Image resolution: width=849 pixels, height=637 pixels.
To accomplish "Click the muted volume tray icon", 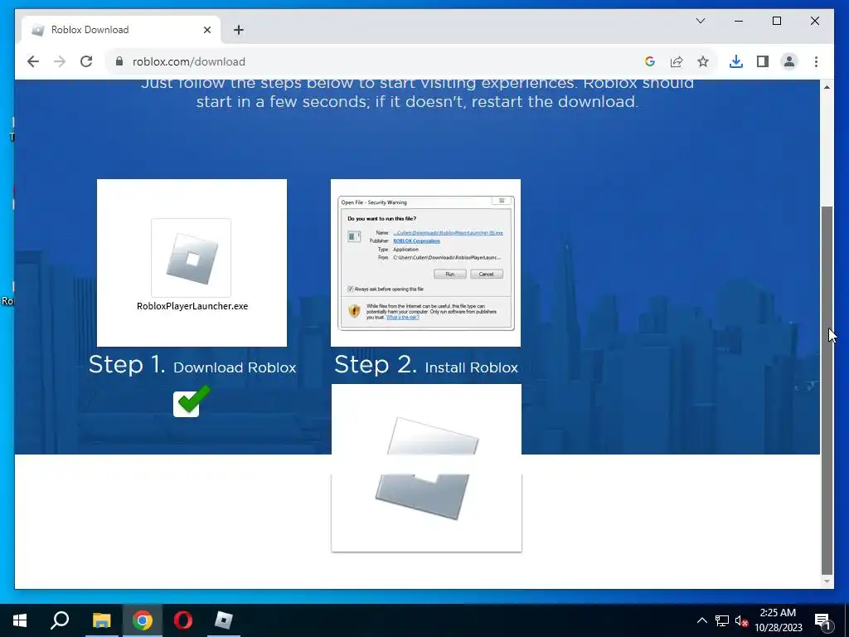I will tap(741, 620).
